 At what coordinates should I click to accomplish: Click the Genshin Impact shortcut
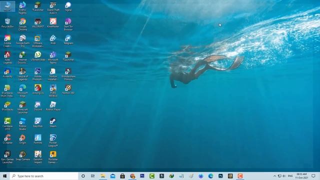[38, 157]
